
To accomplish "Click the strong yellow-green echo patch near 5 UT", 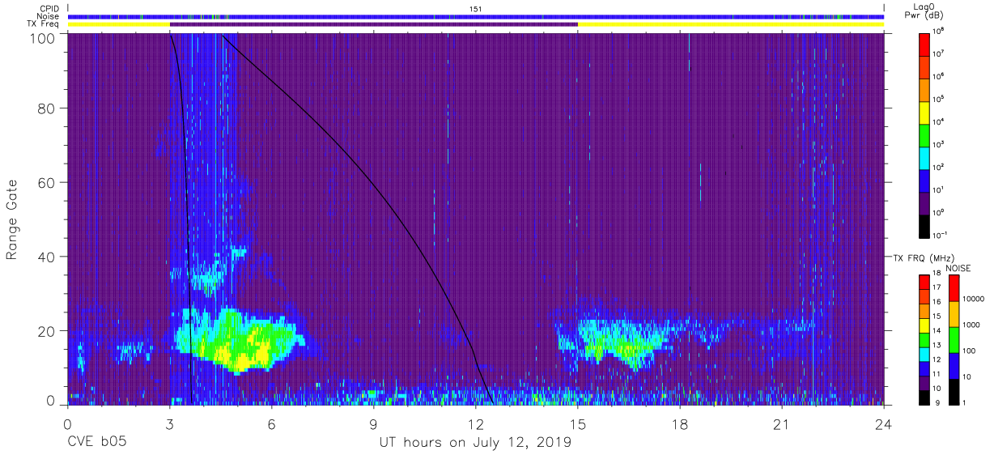I will pos(239,340).
